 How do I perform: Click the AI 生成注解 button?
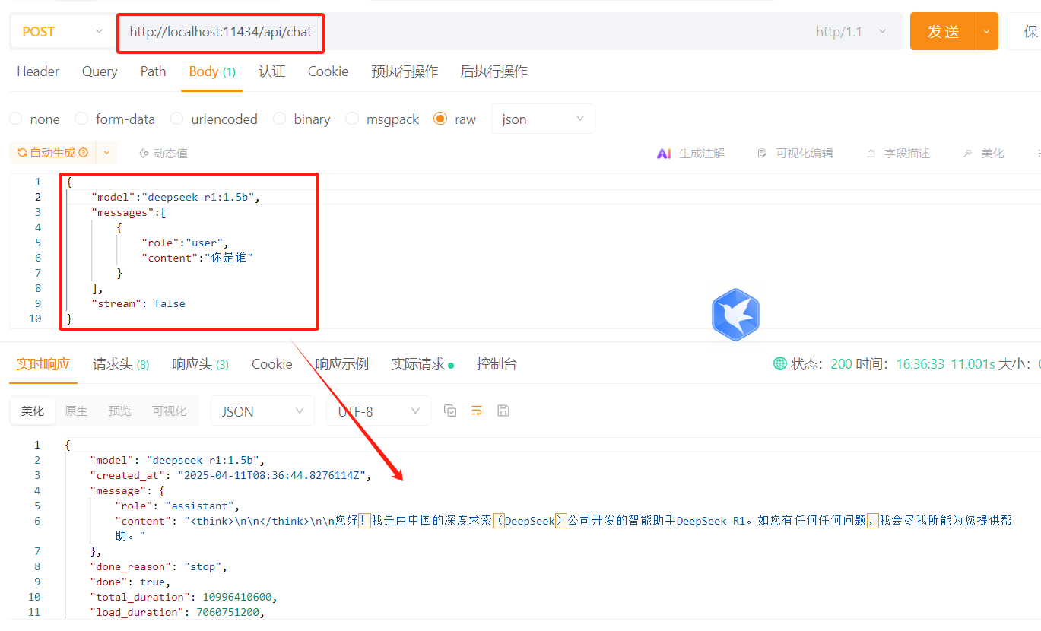pos(690,153)
